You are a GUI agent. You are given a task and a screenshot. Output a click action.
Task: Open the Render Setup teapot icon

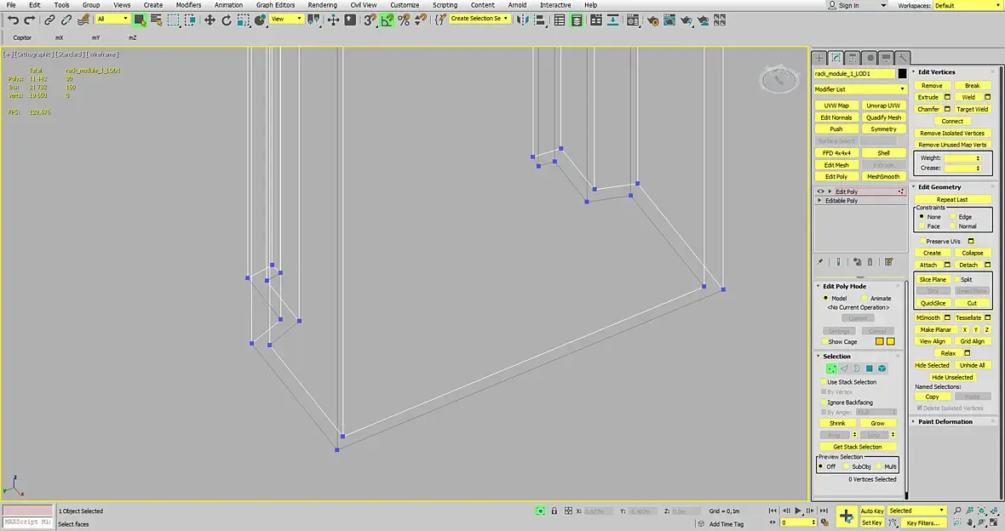point(652,20)
